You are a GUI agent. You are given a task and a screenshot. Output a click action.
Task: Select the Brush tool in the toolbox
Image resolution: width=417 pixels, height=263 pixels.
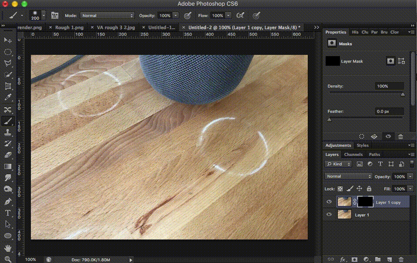click(x=8, y=121)
